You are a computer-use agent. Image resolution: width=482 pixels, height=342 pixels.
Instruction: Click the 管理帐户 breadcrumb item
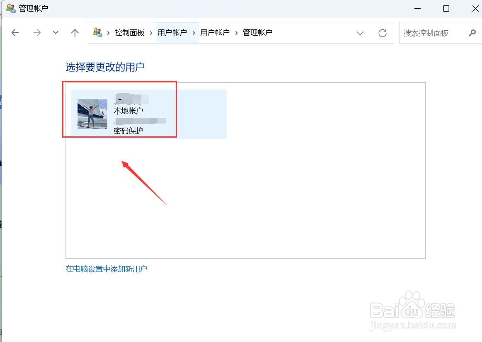coord(257,33)
